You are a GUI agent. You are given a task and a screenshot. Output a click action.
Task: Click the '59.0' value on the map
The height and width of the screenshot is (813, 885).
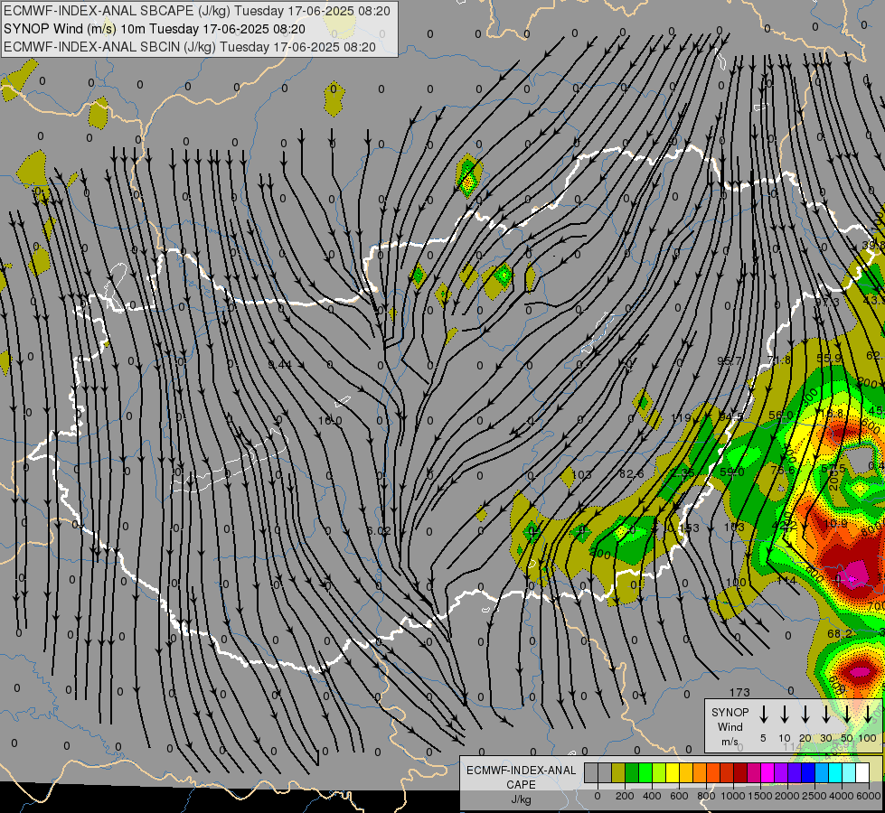(x=732, y=472)
